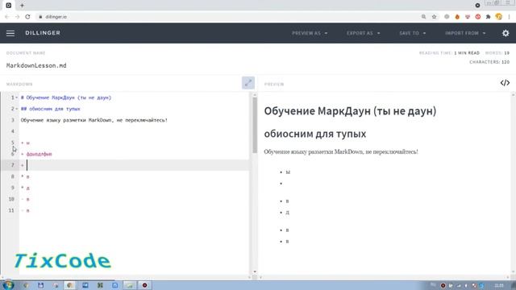Click the '# Обучение МаркДаун' line in editor
Screen dimensions: 516x290
(66, 97)
